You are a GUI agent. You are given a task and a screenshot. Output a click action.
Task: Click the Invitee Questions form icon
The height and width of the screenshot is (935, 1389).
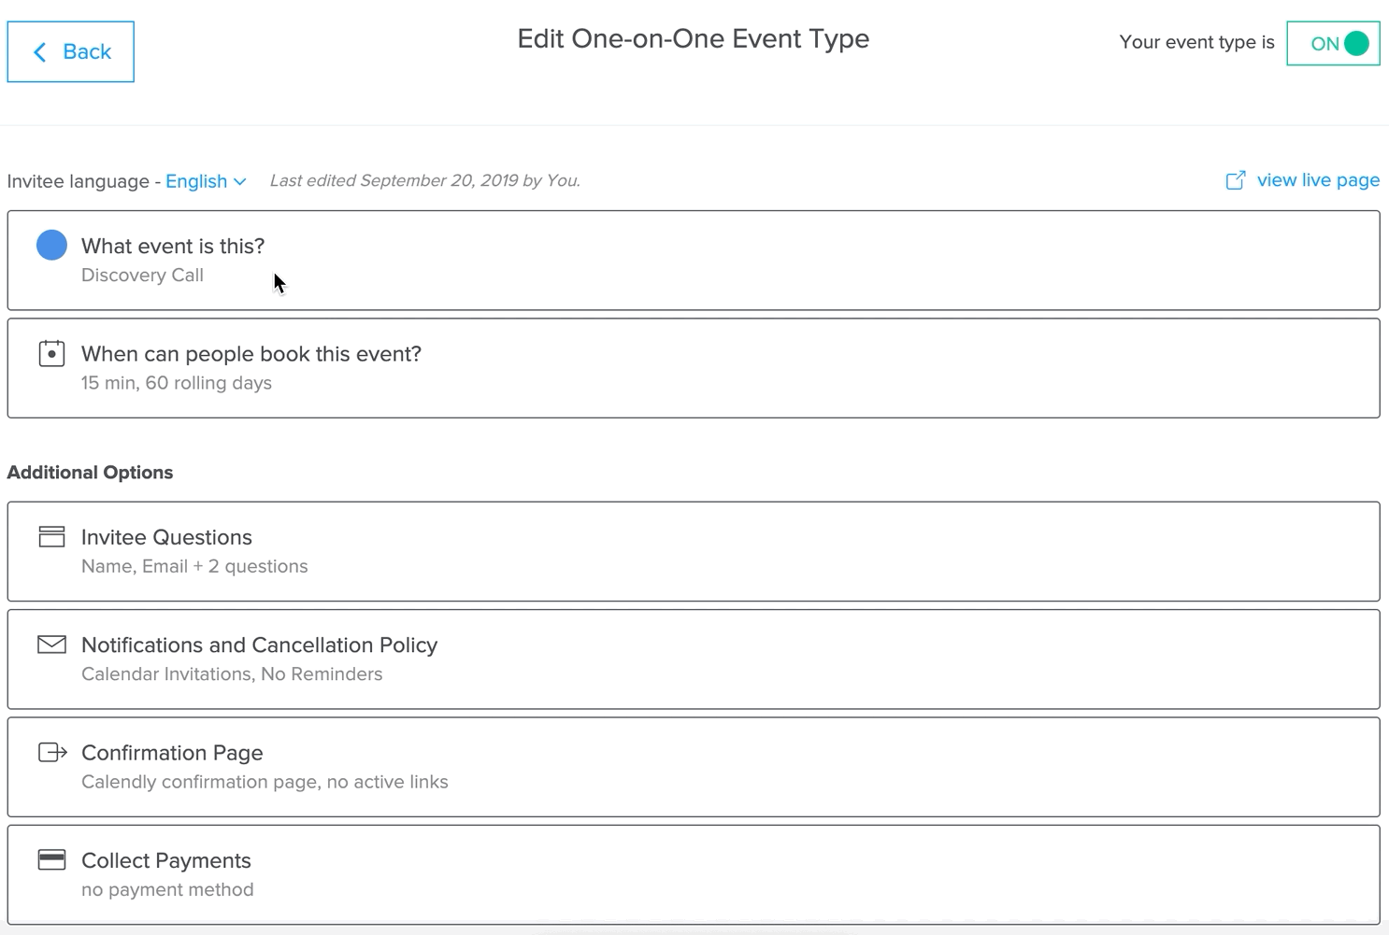pyautogui.click(x=51, y=536)
